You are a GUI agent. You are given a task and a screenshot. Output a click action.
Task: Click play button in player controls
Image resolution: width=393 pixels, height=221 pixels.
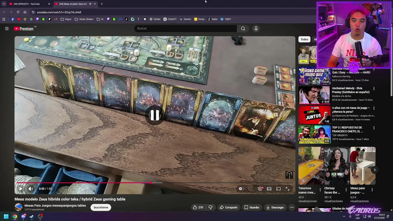click(21, 189)
